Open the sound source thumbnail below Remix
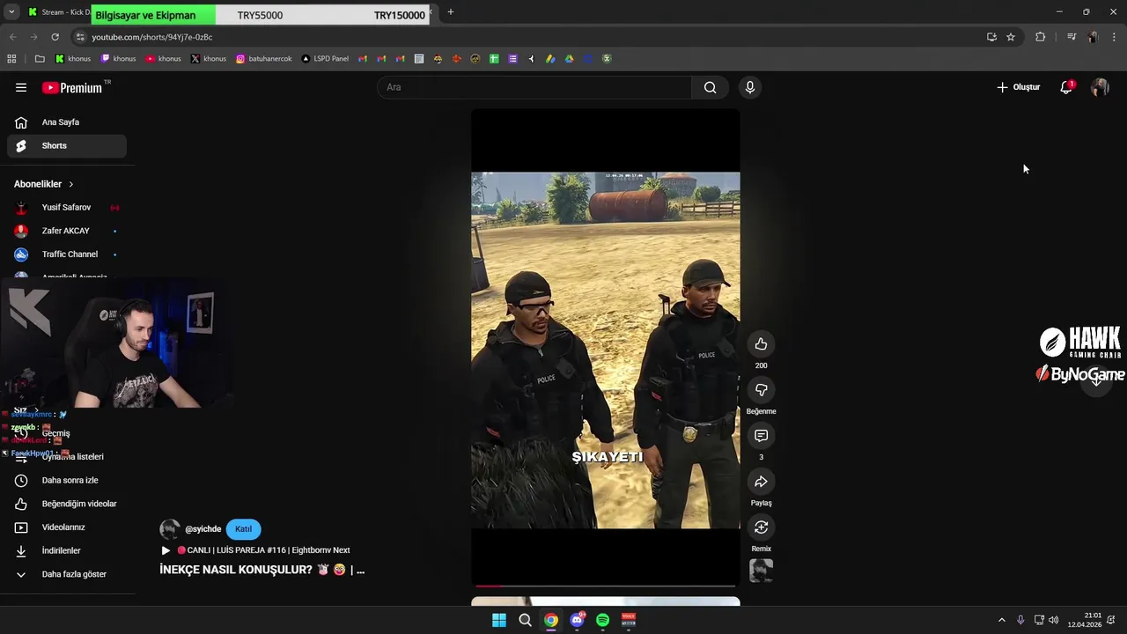The image size is (1127, 634). coord(761,571)
